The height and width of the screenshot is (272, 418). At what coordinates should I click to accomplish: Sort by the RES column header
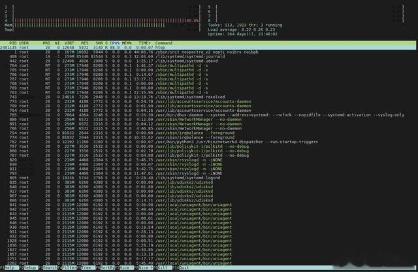coord(85,43)
